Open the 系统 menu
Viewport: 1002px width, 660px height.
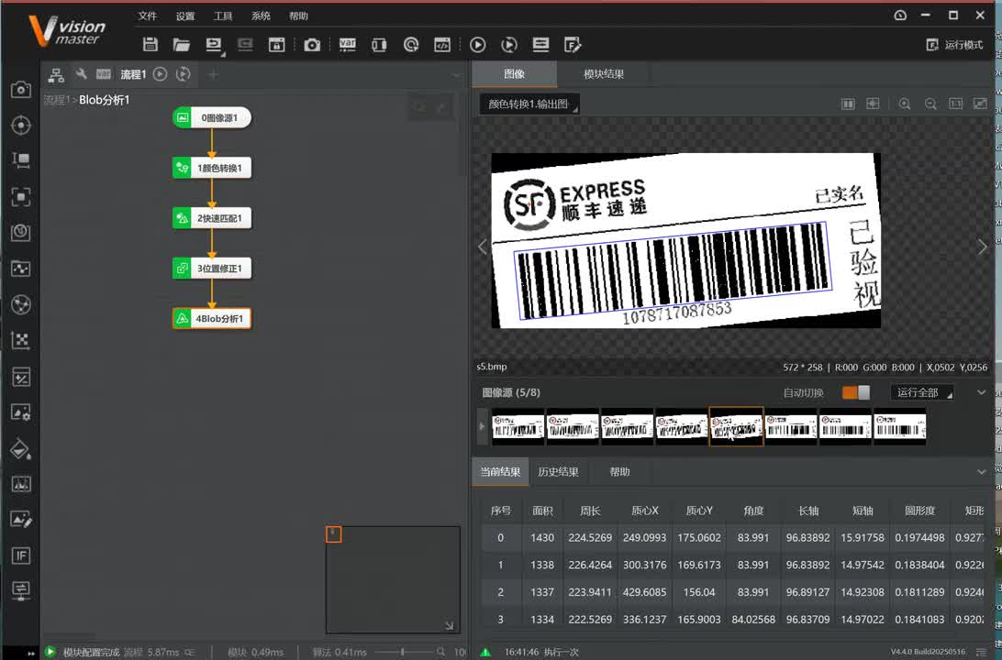(x=261, y=16)
